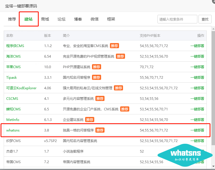
Task: Click 一键部署 for whatsns
Action: tap(197, 130)
